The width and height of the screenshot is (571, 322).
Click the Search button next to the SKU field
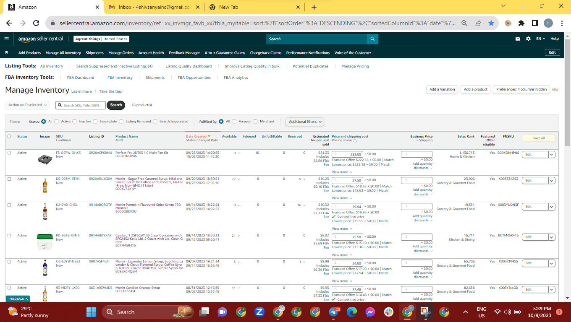(x=116, y=105)
